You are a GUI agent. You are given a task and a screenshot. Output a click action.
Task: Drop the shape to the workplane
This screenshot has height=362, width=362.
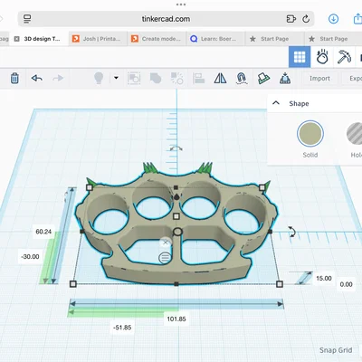[285, 78]
